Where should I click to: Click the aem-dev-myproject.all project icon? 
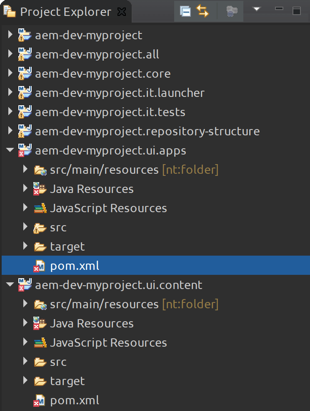tap(25, 54)
